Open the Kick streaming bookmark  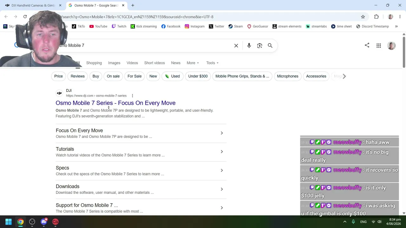(x=144, y=26)
